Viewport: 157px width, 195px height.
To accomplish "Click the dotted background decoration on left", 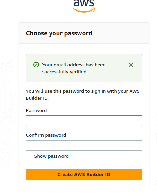I will coord(6,112).
